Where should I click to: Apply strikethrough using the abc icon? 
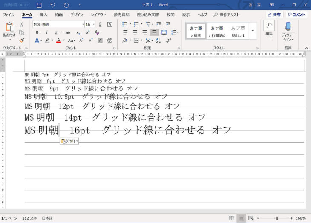(68, 32)
